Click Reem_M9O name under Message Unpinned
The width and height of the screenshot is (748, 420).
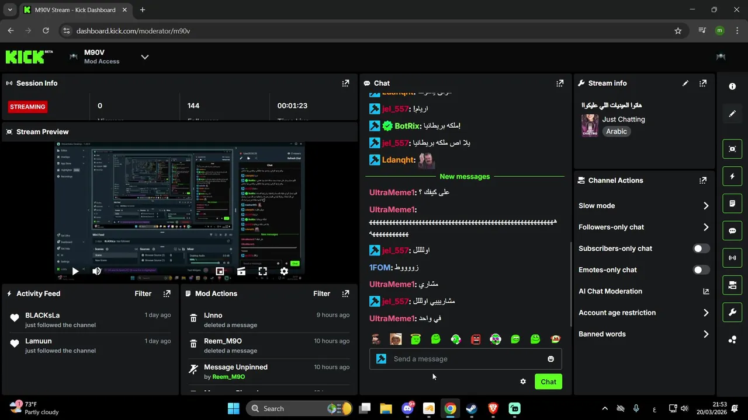click(x=228, y=377)
